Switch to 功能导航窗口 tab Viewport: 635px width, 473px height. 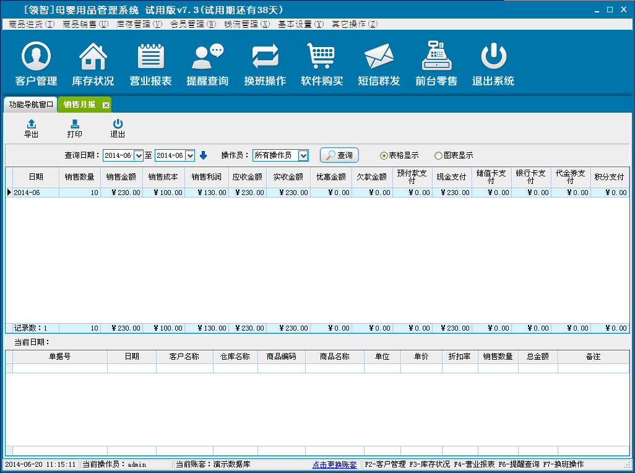[31, 105]
